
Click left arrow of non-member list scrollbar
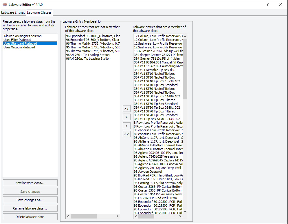pyautogui.click(x=68, y=216)
